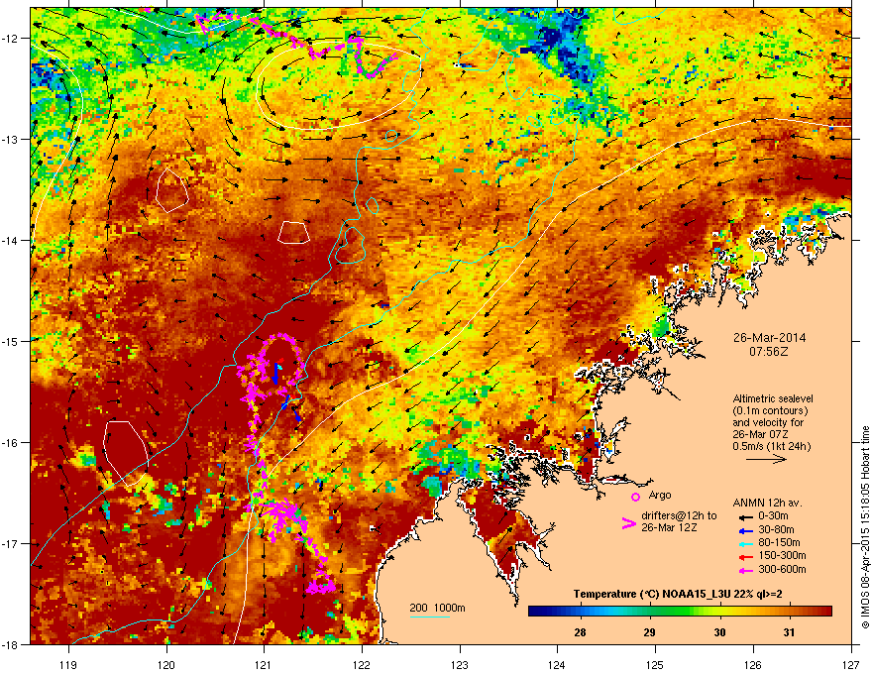Click the 122 longitude axis label
The width and height of the screenshot is (872, 674).
[x=362, y=664]
